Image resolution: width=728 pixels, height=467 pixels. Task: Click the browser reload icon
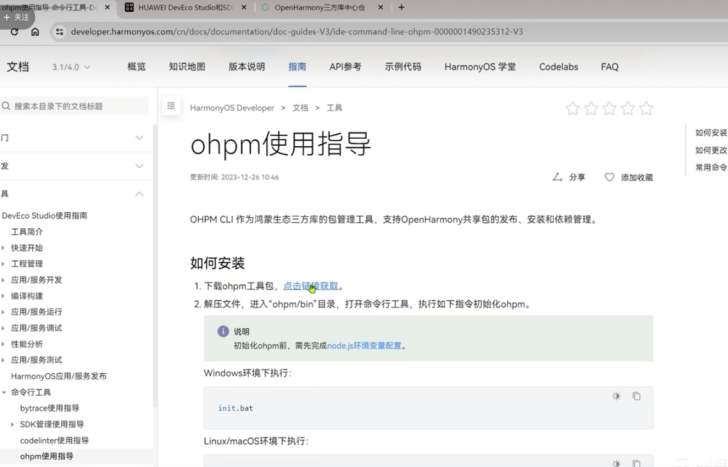15,31
